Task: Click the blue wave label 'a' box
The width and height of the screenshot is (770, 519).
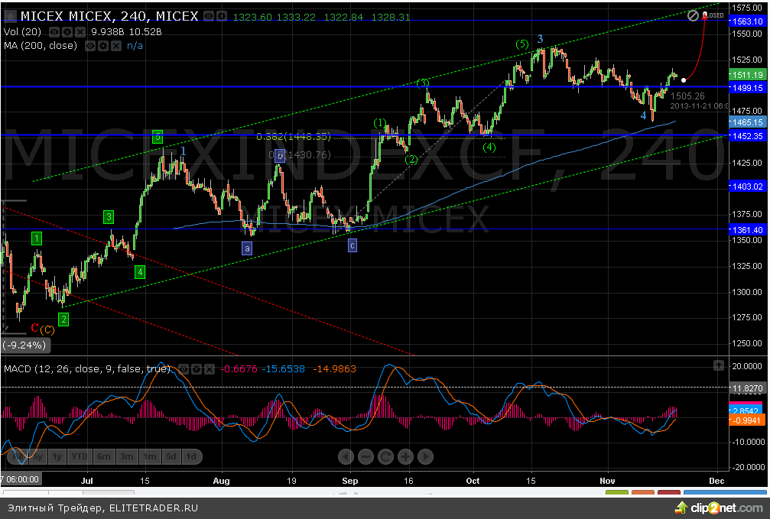Action: pyautogui.click(x=247, y=248)
